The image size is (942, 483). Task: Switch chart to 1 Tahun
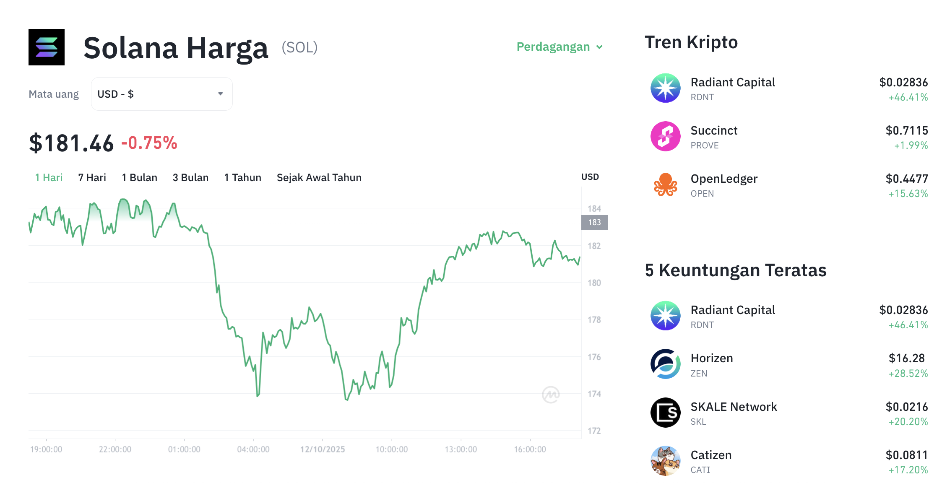click(242, 178)
